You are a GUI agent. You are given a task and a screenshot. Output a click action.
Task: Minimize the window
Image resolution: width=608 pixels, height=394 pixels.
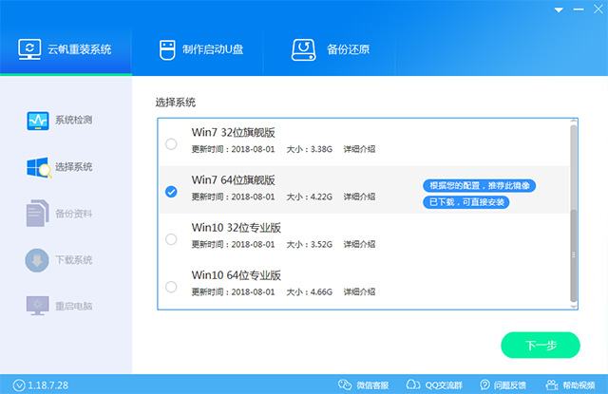pos(579,9)
